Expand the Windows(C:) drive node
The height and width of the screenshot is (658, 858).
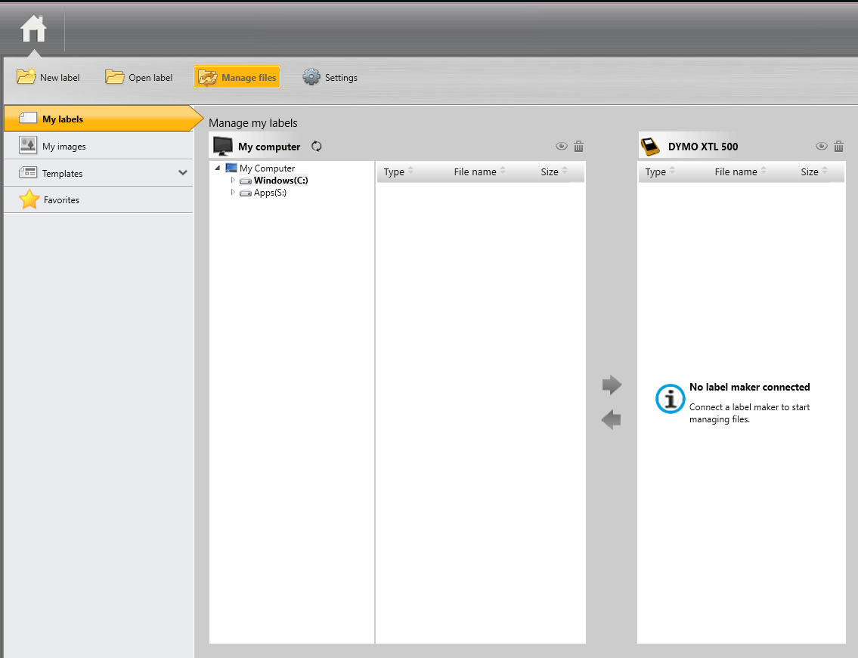pyautogui.click(x=233, y=181)
